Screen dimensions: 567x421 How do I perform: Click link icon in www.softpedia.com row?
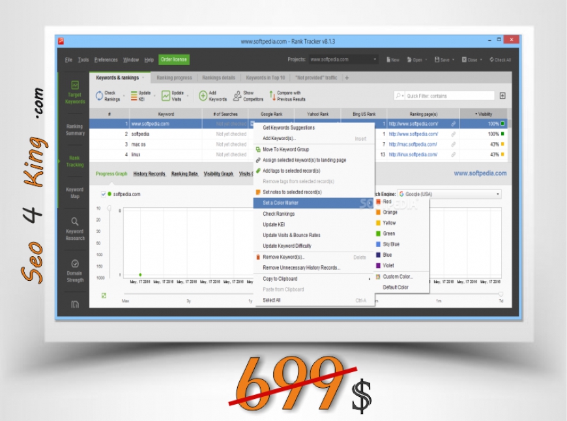454,124
